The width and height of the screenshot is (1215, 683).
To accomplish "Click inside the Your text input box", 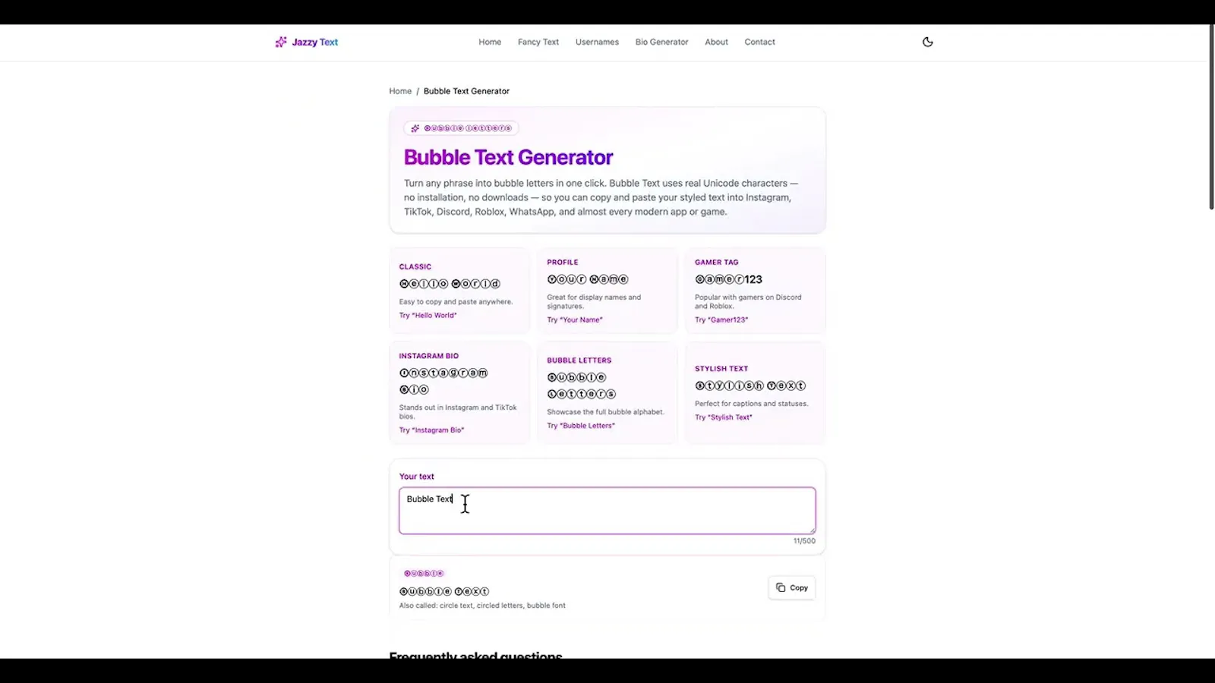I will [x=607, y=511].
